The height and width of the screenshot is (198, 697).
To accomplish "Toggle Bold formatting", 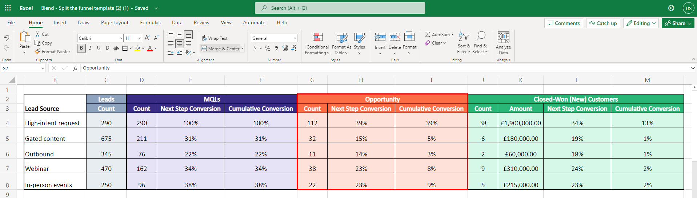I will tap(81, 48).
